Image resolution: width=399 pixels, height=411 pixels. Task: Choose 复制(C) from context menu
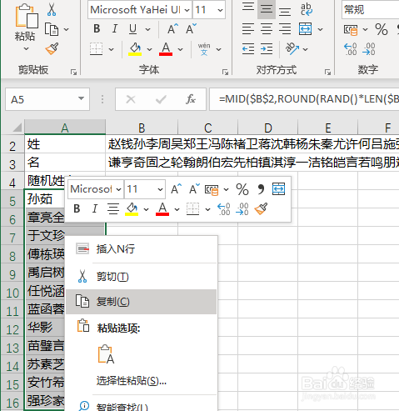click(141, 302)
